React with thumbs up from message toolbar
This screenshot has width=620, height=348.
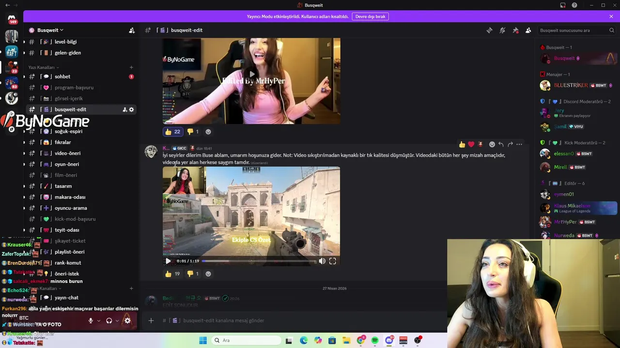(x=462, y=144)
